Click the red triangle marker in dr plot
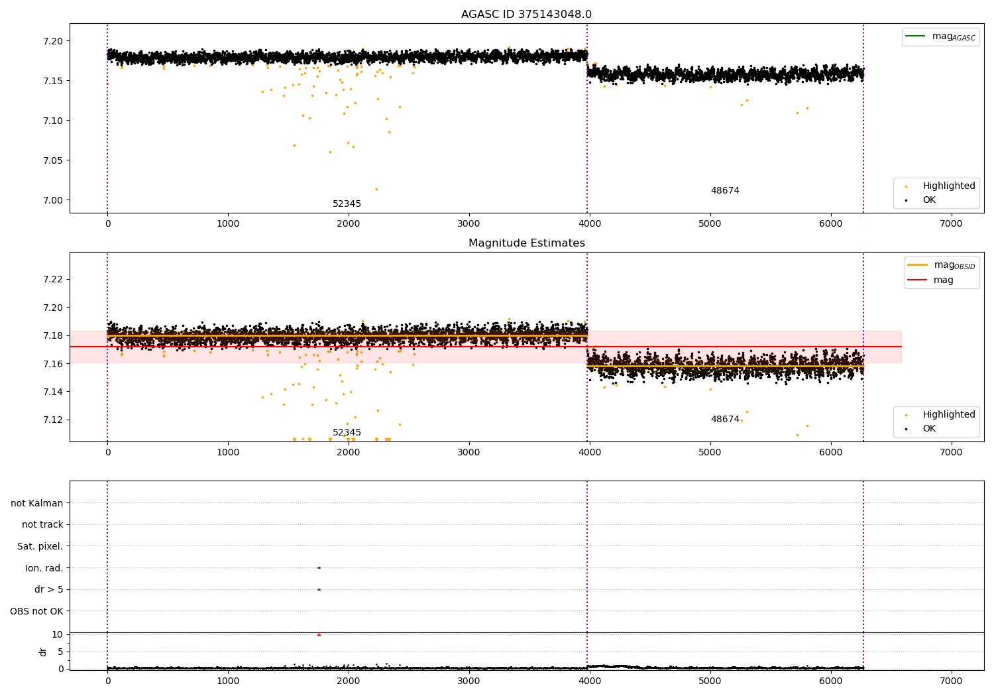994x696 pixels. coord(319,634)
